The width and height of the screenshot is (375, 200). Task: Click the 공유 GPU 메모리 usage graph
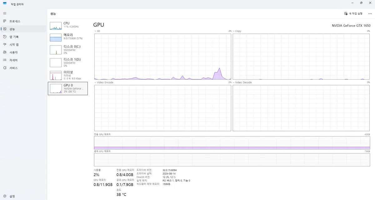tap(232, 160)
